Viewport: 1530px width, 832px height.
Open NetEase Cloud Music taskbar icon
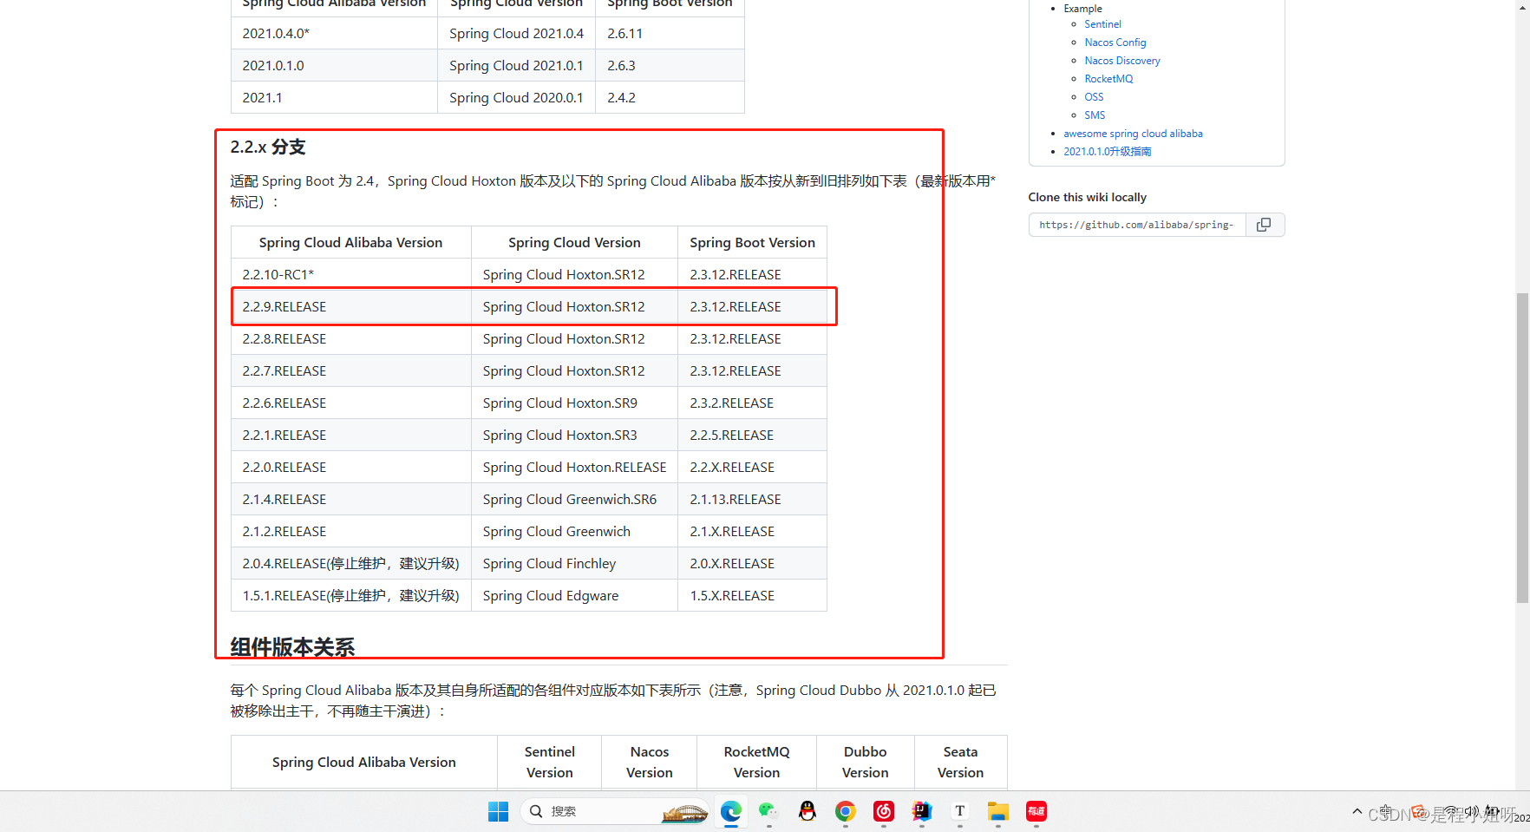[x=884, y=811]
